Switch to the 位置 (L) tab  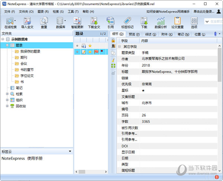coord(200,34)
